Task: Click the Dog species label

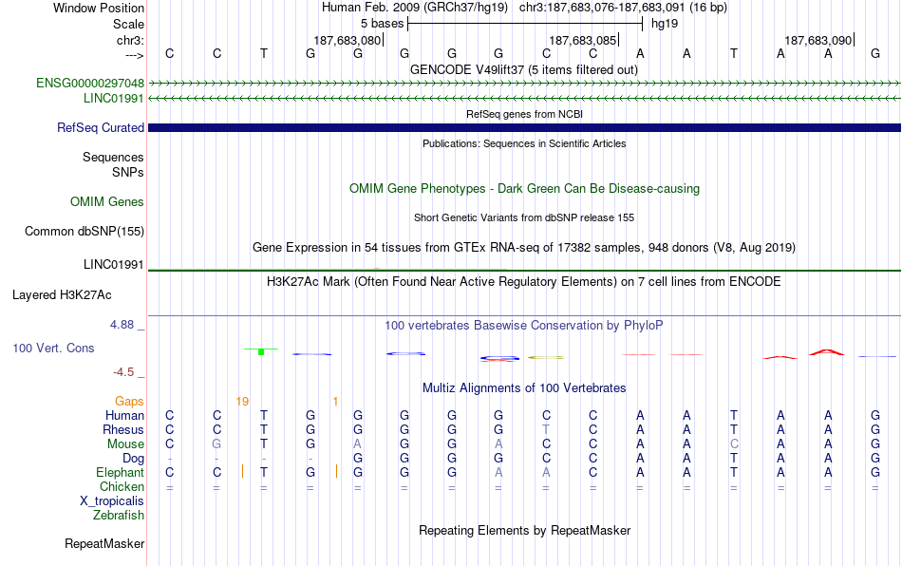Action: pos(133,459)
